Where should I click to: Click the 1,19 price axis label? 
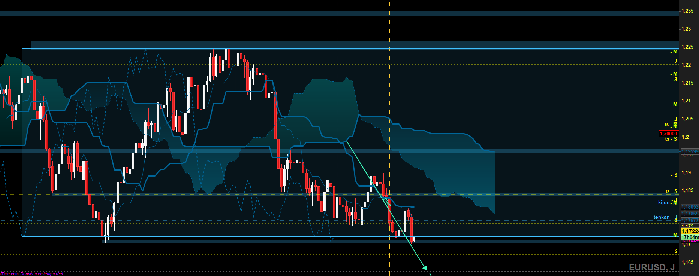[686, 172]
